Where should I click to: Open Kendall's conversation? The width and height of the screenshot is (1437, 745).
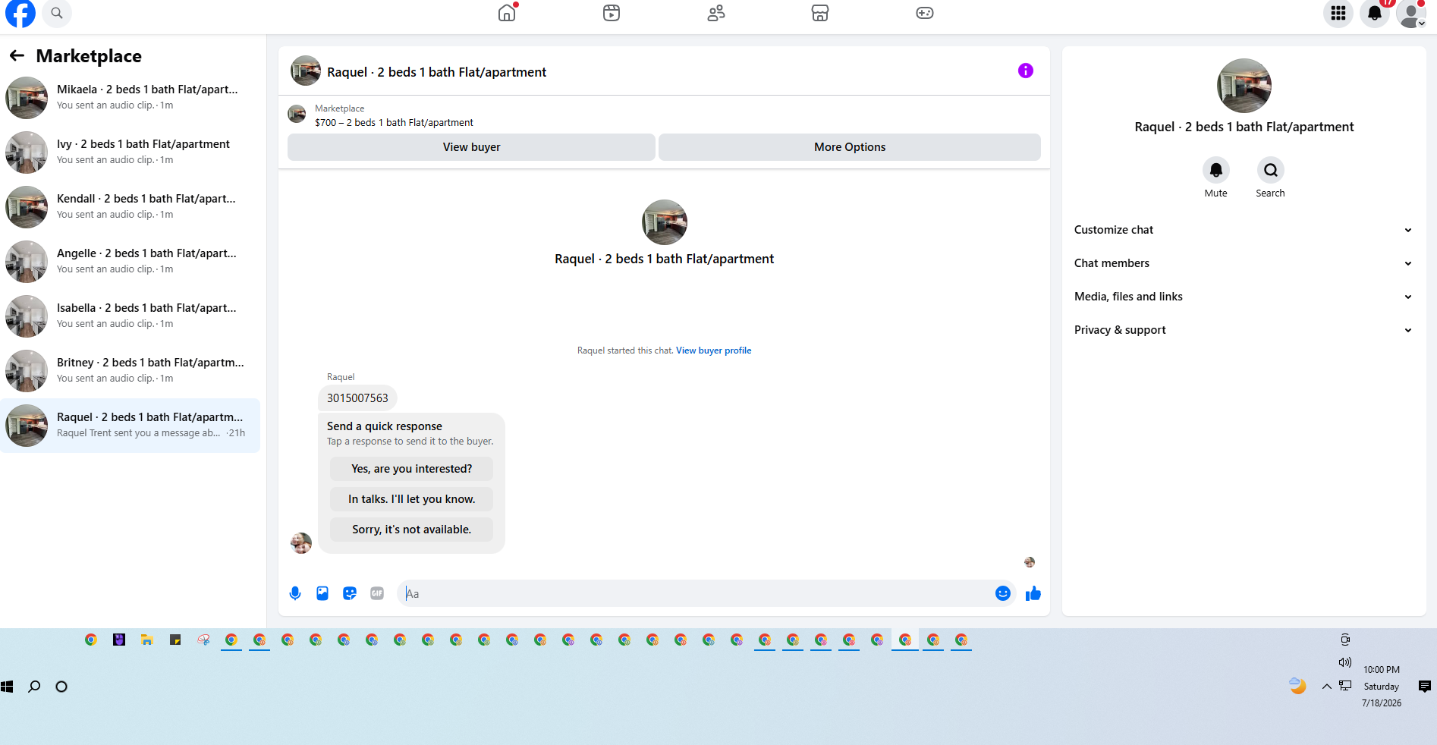(x=130, y=207)
